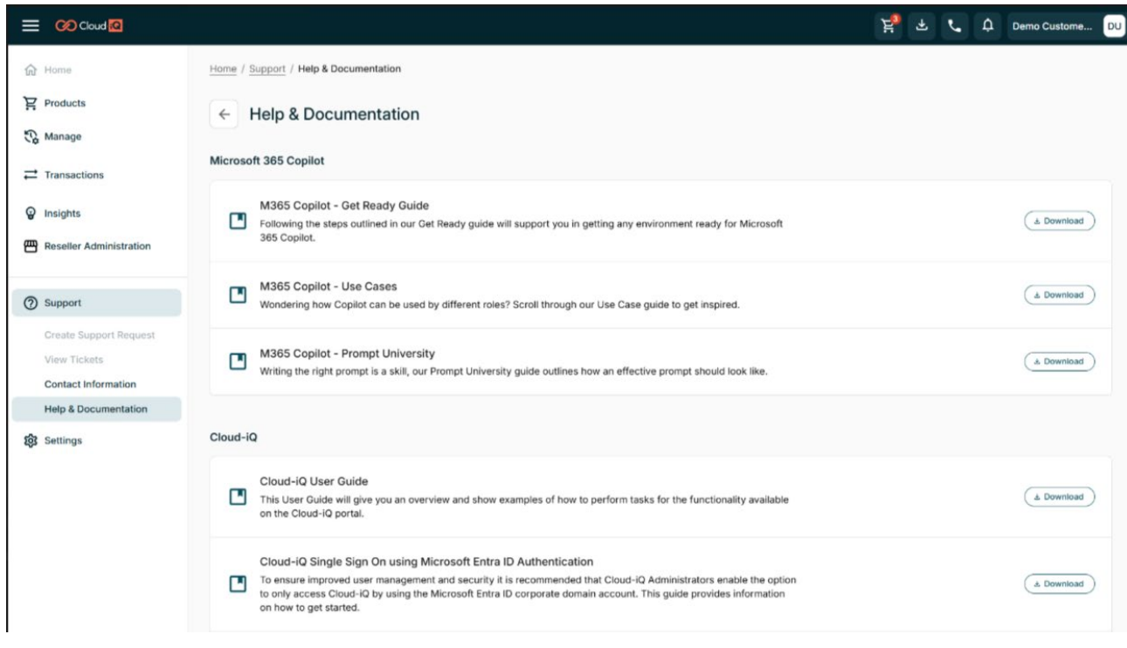The width and height of the screenshot is (1127, 648).
Task: Collapse the Support section
Action: (96, 303)
